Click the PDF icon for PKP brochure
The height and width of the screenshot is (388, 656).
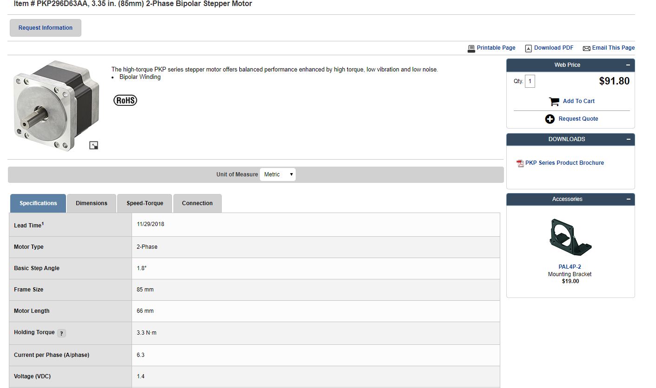pos(520,163)
